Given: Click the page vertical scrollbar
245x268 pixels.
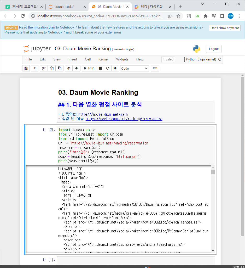Looking at the screenshot, I should coord(242,157).
